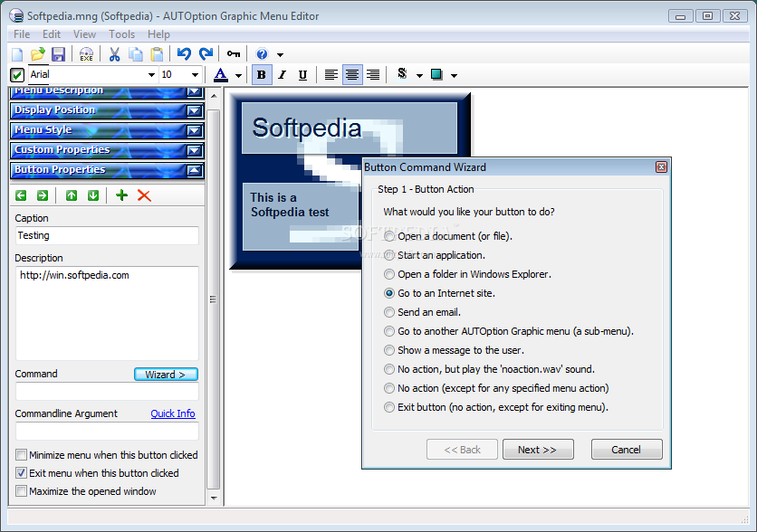
Task: Open the background color dropdown arrow
Action: (454, 75)
